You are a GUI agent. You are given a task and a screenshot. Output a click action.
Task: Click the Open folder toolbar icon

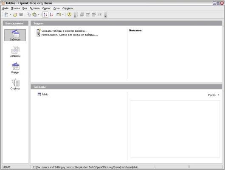click(15, 14)
